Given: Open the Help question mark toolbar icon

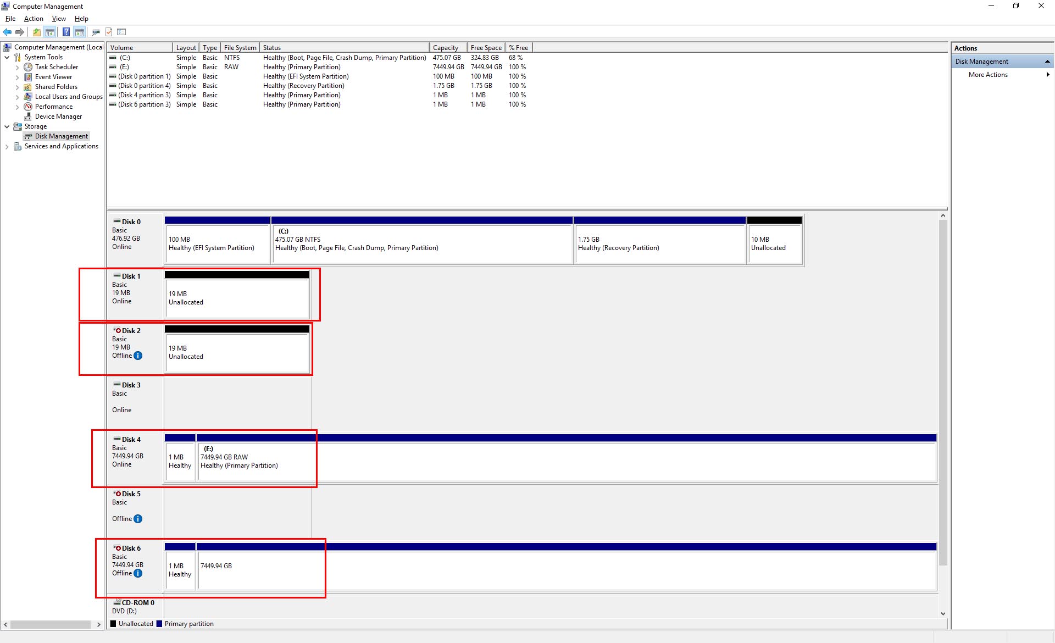Looking at the screenshot, I should pyautogui.click(x=66, y=32).
